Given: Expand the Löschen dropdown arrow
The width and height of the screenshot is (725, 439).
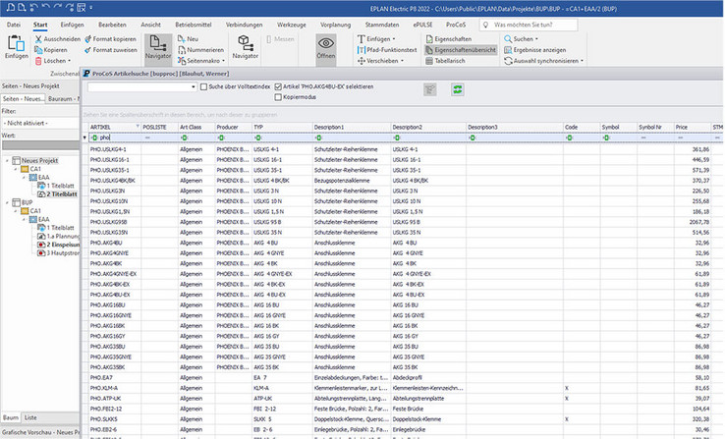Looking at the screenshot, I should [69, 60].
